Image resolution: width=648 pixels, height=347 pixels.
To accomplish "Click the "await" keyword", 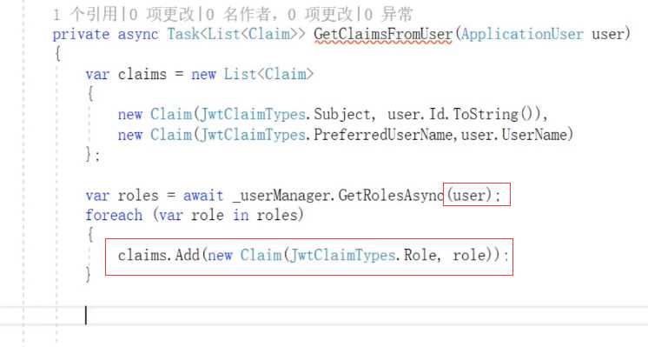I will (x=203, y=195).
